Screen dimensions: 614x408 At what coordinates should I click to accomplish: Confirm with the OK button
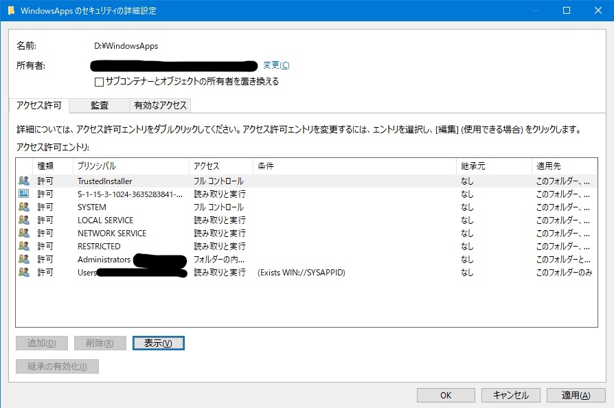pos(446,396)
